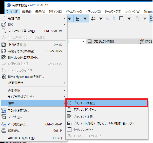Choose ARCHICADを終了(X) to quit
Screen dimensions: 153x143
pos(33,138)
